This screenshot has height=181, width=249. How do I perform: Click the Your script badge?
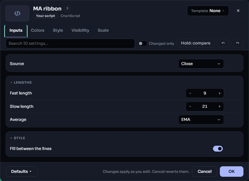tap(46, 16)
